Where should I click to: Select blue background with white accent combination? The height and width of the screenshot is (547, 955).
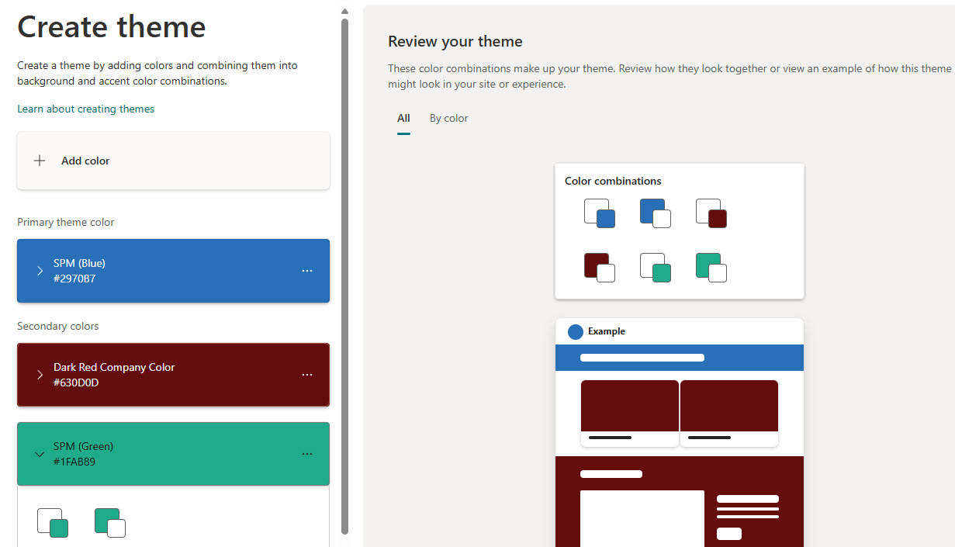tap(656, 213)
